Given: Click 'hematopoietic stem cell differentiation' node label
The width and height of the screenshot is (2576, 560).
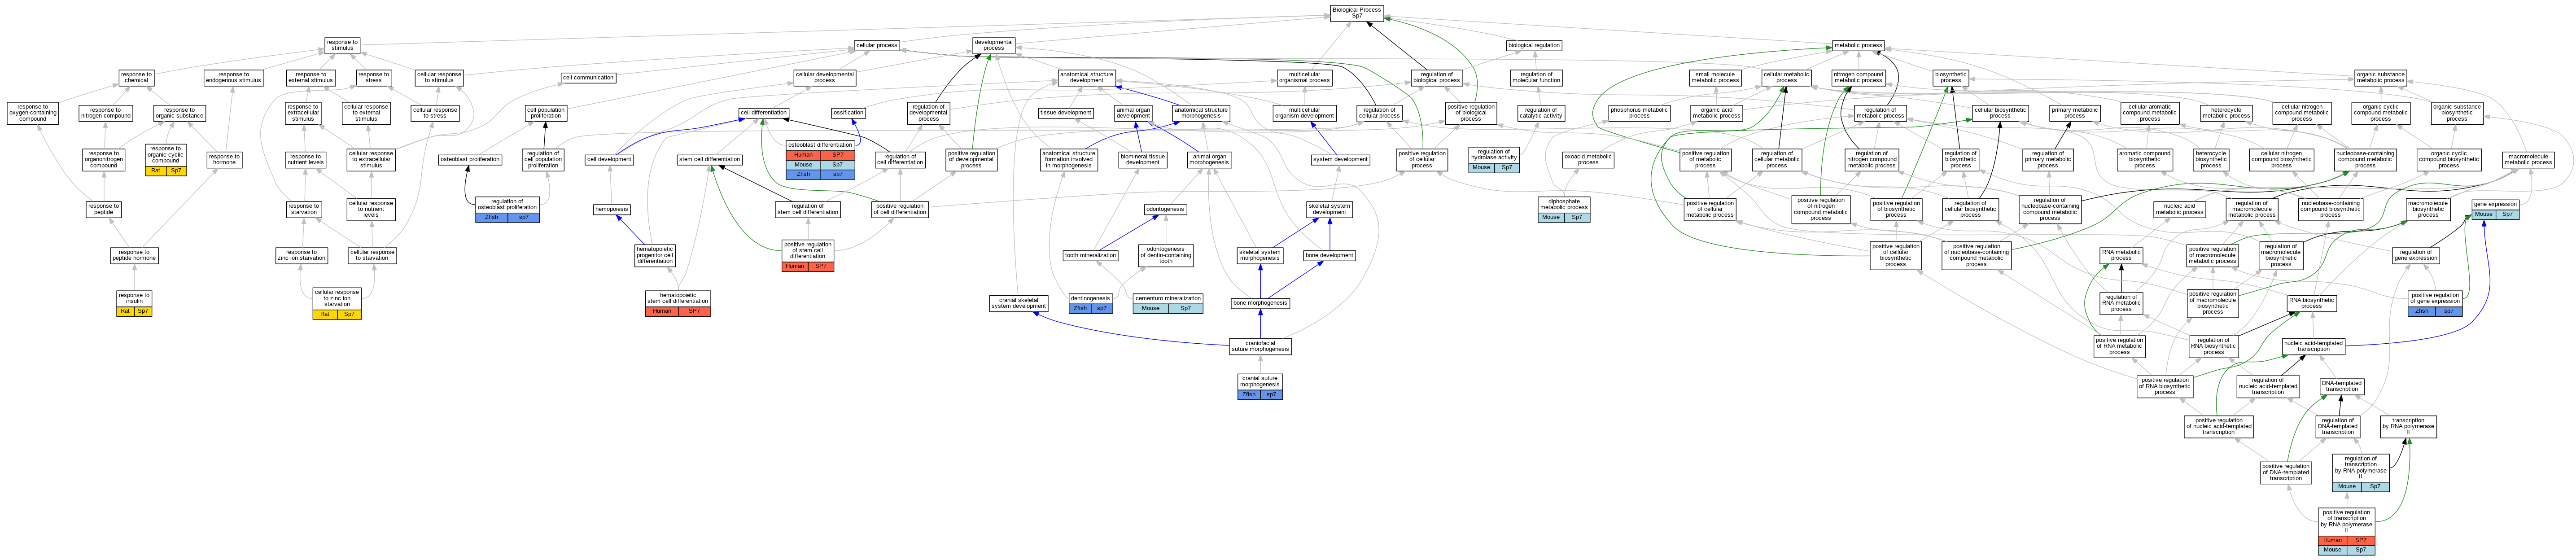Looking at the screenshot, I should 677,298.
